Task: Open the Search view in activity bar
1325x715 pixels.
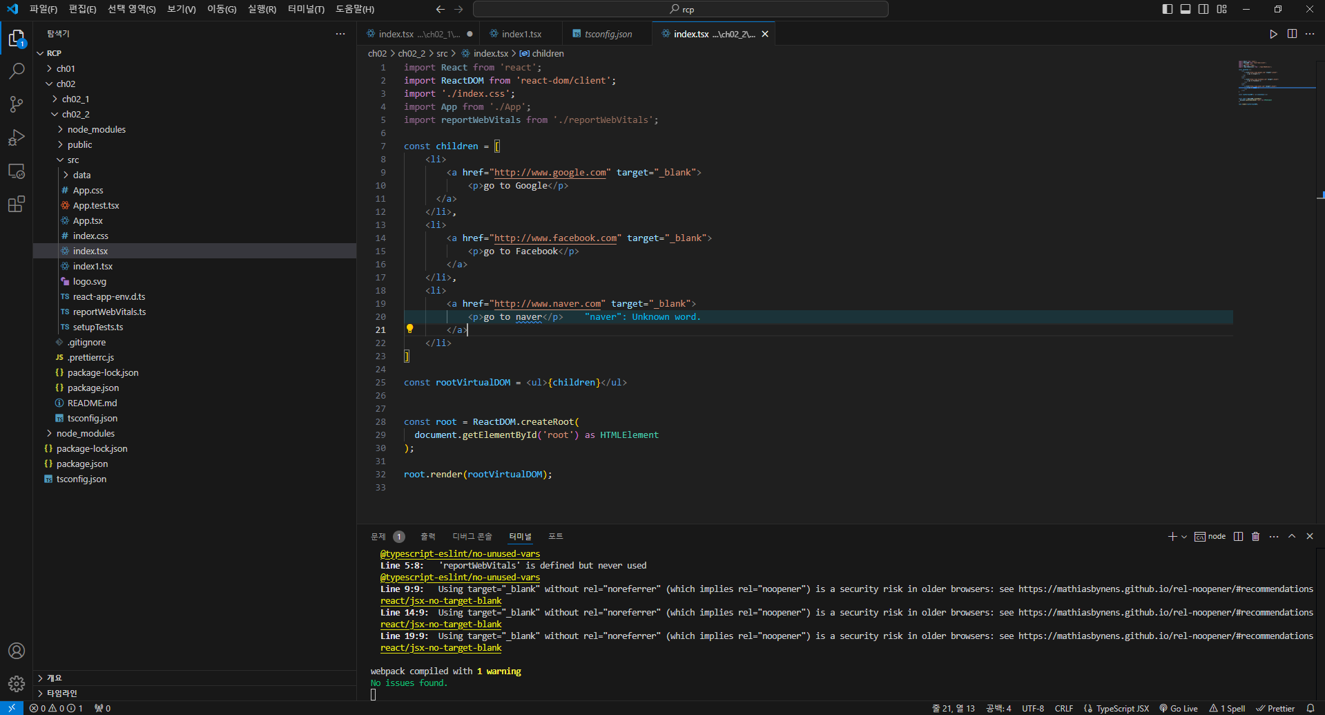Action: click(17, 71)
